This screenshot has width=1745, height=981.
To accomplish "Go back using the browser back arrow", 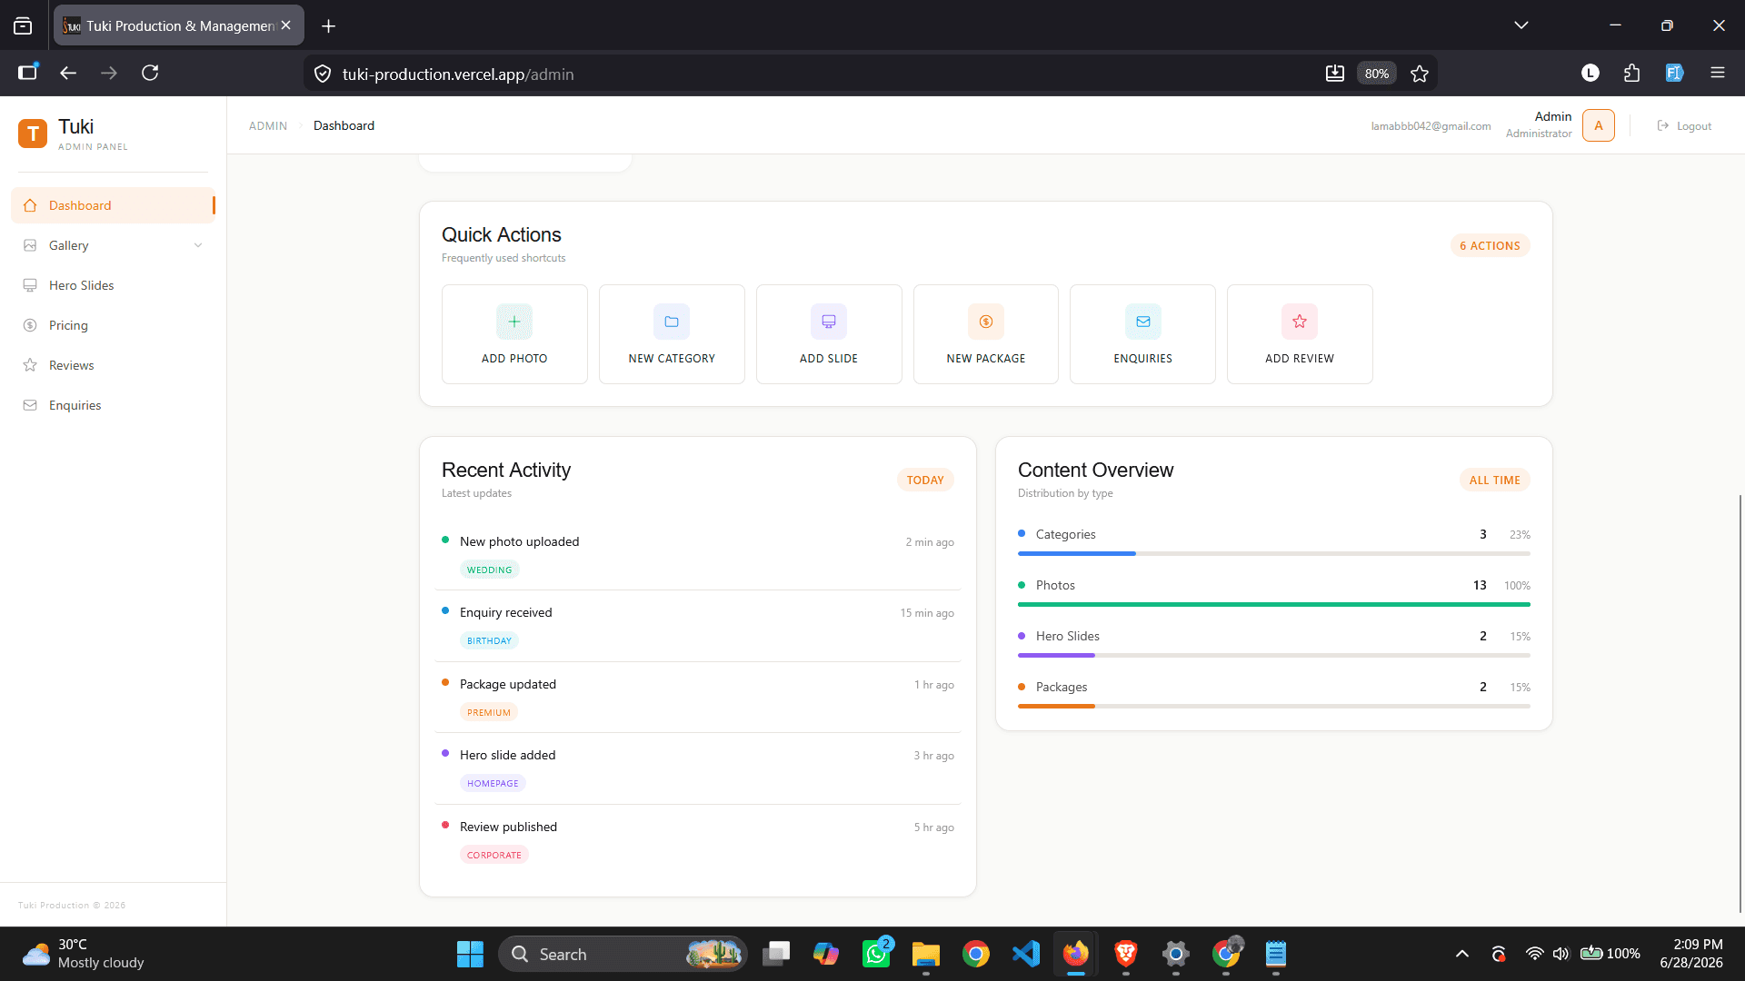I will pos(68,73).
